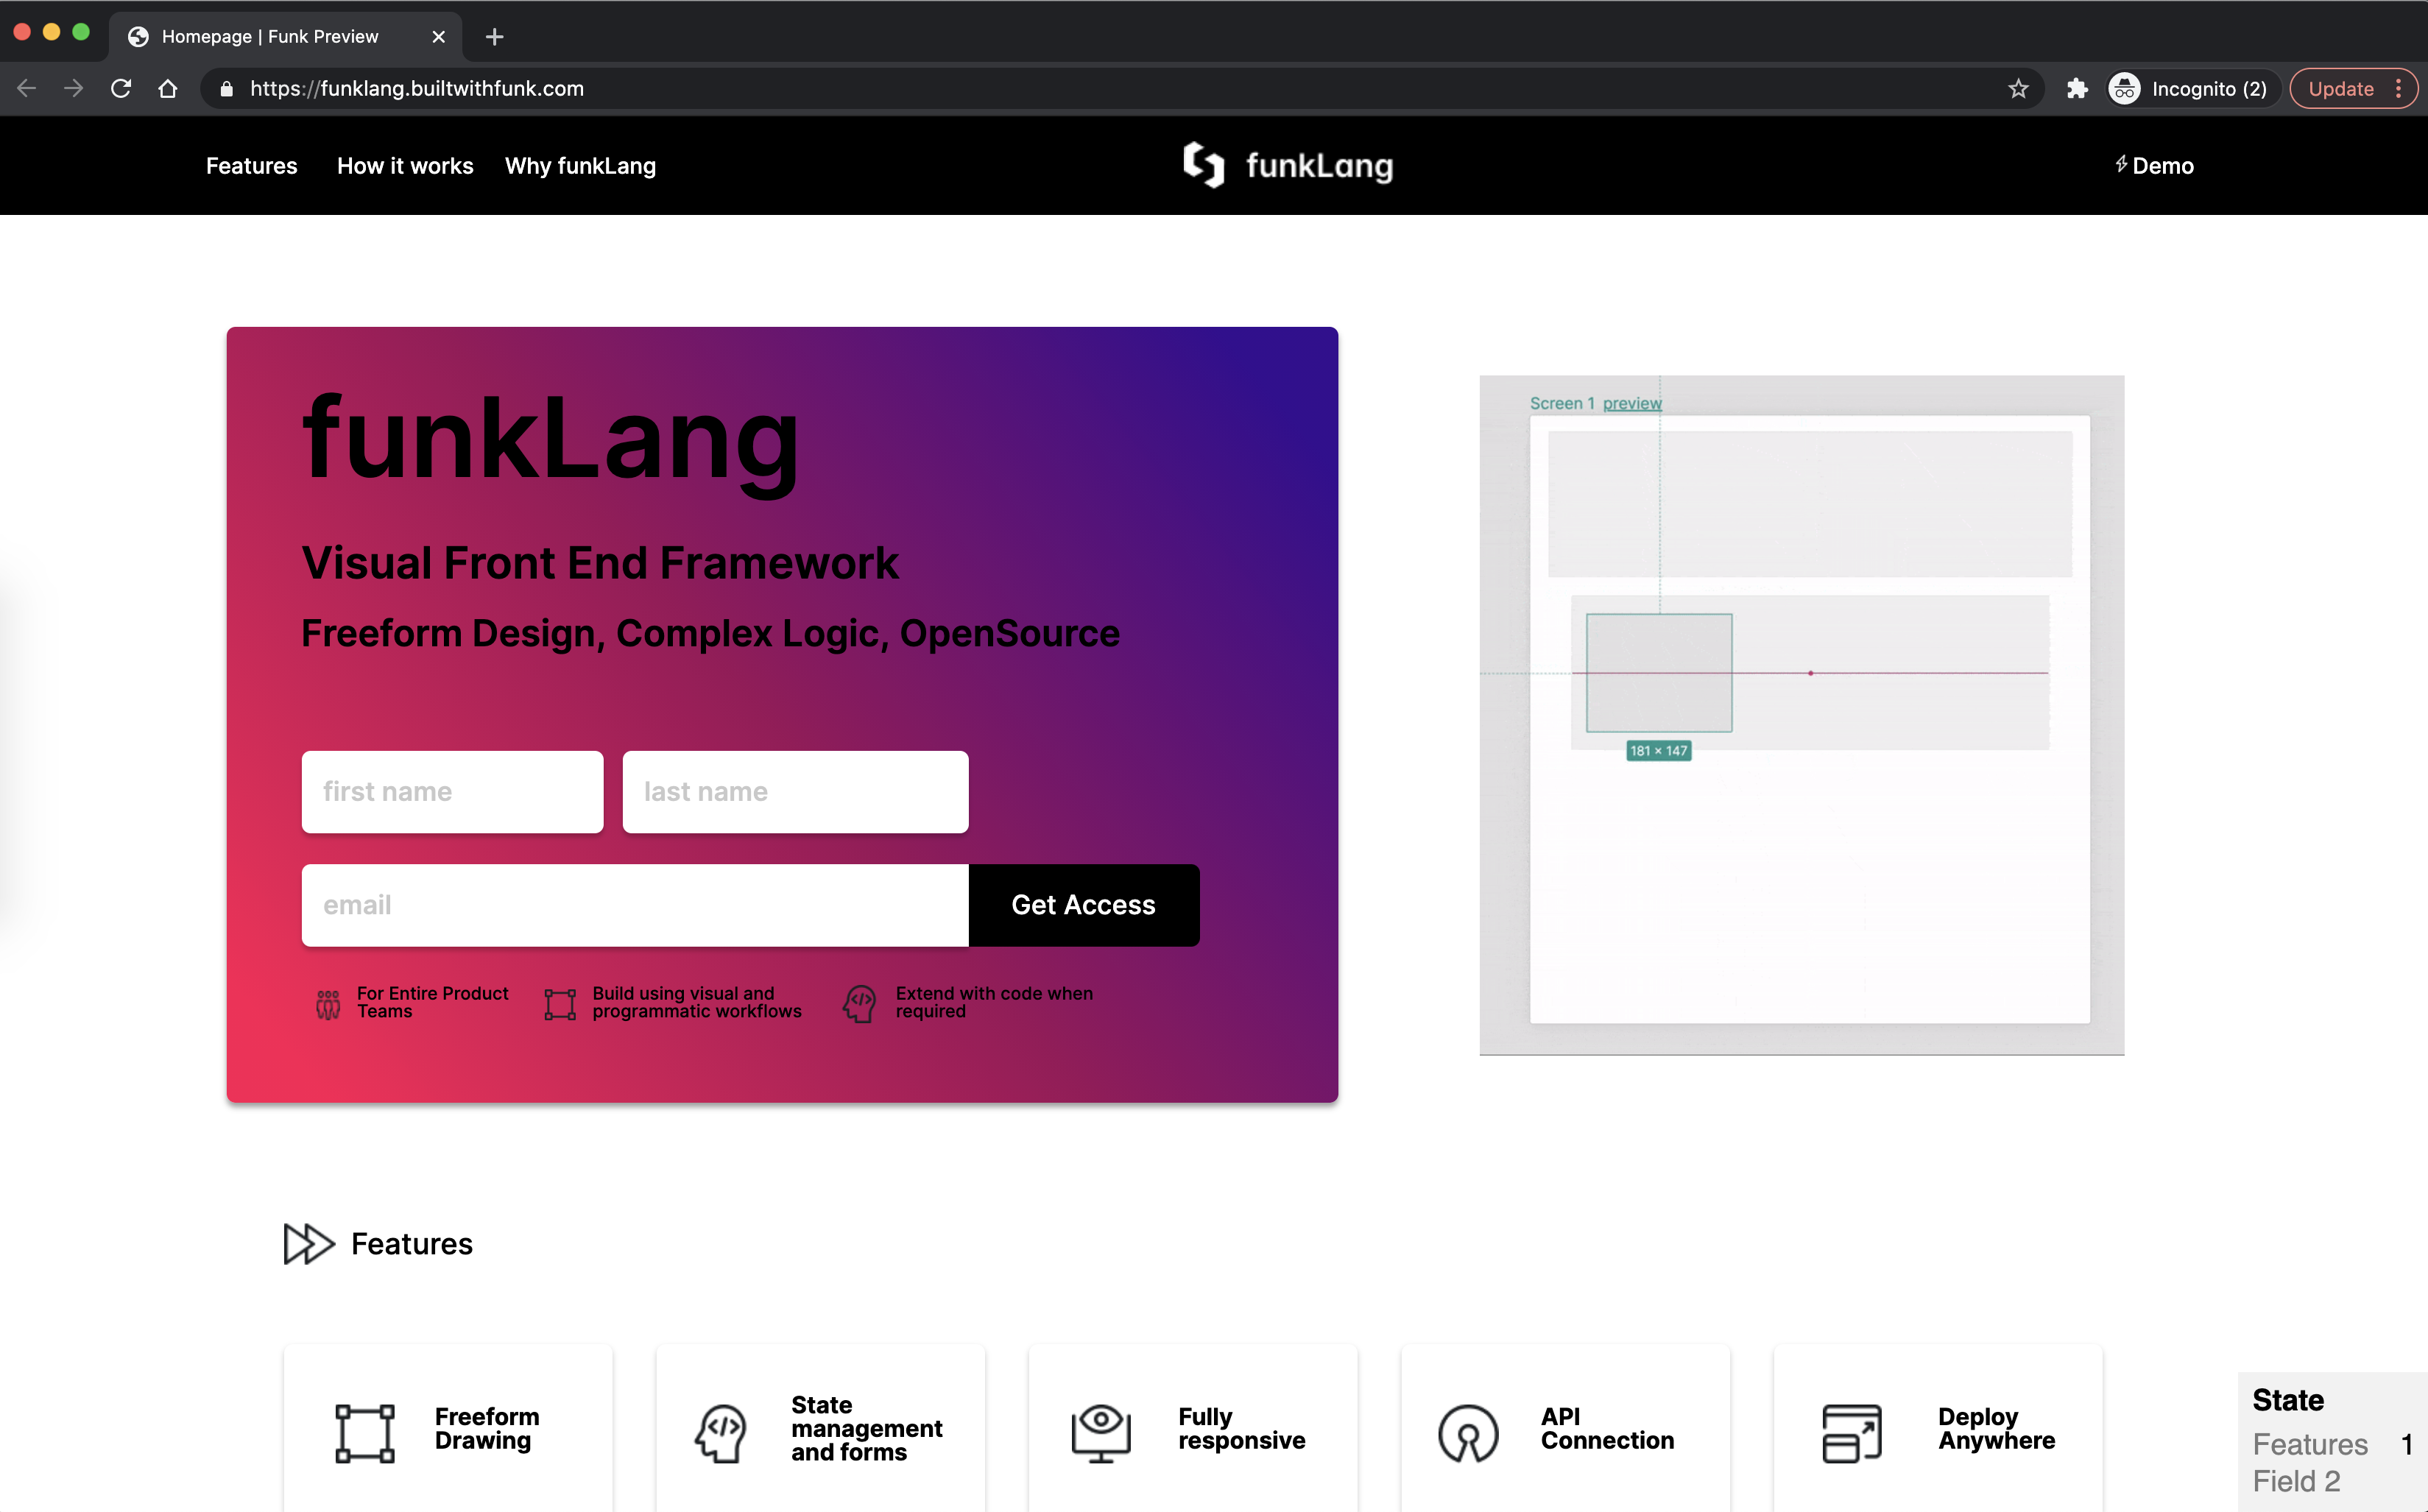Click the preview link above Screen 1
The width and height of the screenshot is (2428, 1512).
pyautogui.click(x=1631, y=403)
